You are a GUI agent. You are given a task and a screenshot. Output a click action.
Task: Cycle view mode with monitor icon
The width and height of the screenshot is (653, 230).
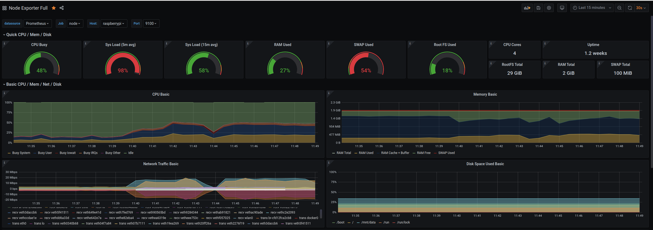pyautogui.click(x=562, y=8)
